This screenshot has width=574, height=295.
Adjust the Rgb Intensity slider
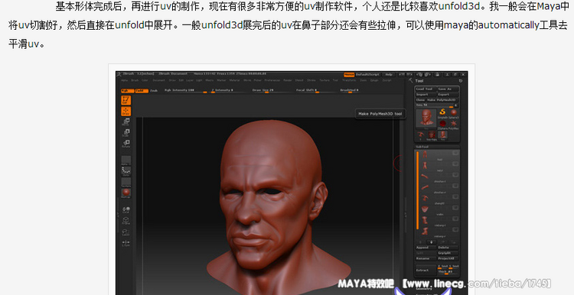pos(186,91)
